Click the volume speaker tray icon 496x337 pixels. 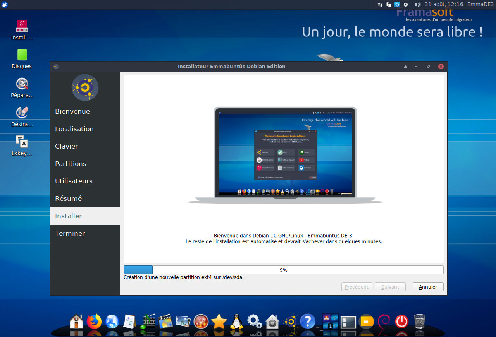(x=417, y=5)
